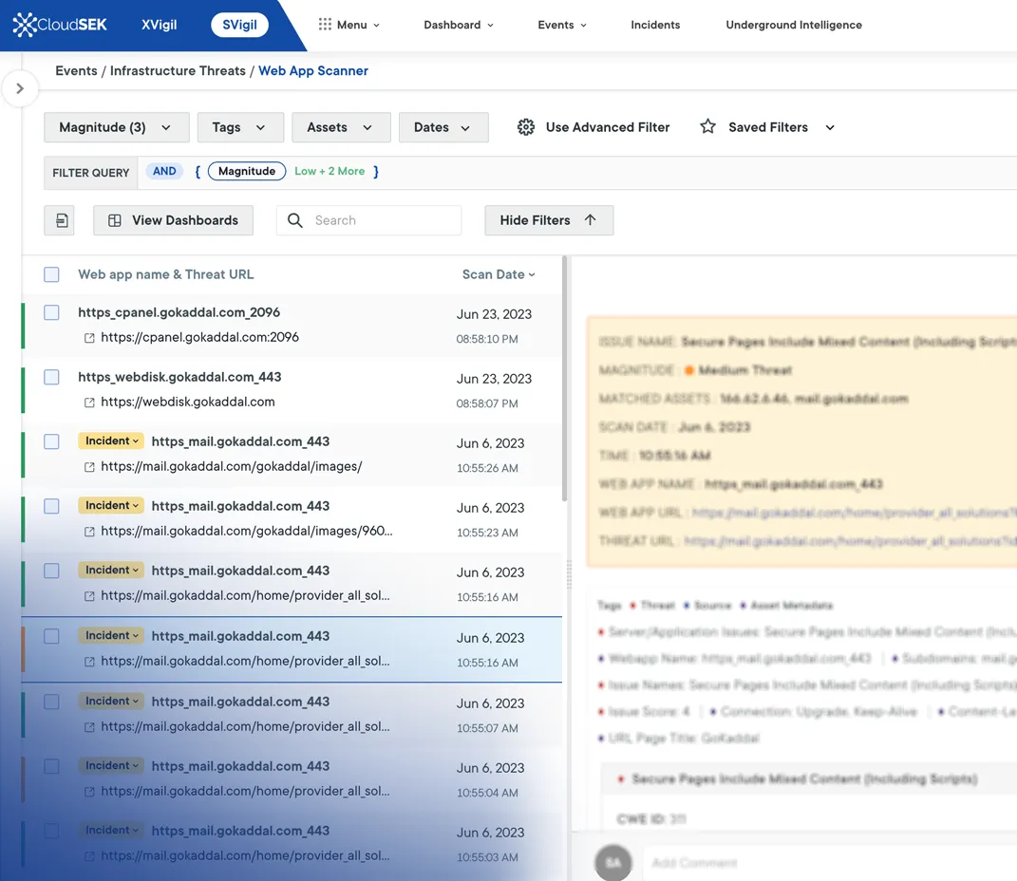Focus the Search input field

tap(380, 220)
